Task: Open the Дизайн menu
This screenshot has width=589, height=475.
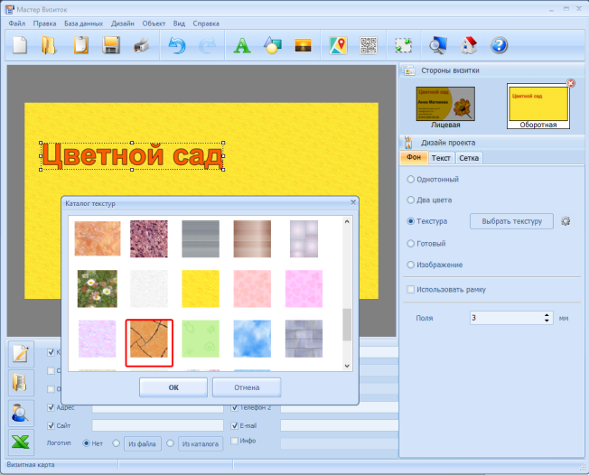Action: 123,23
